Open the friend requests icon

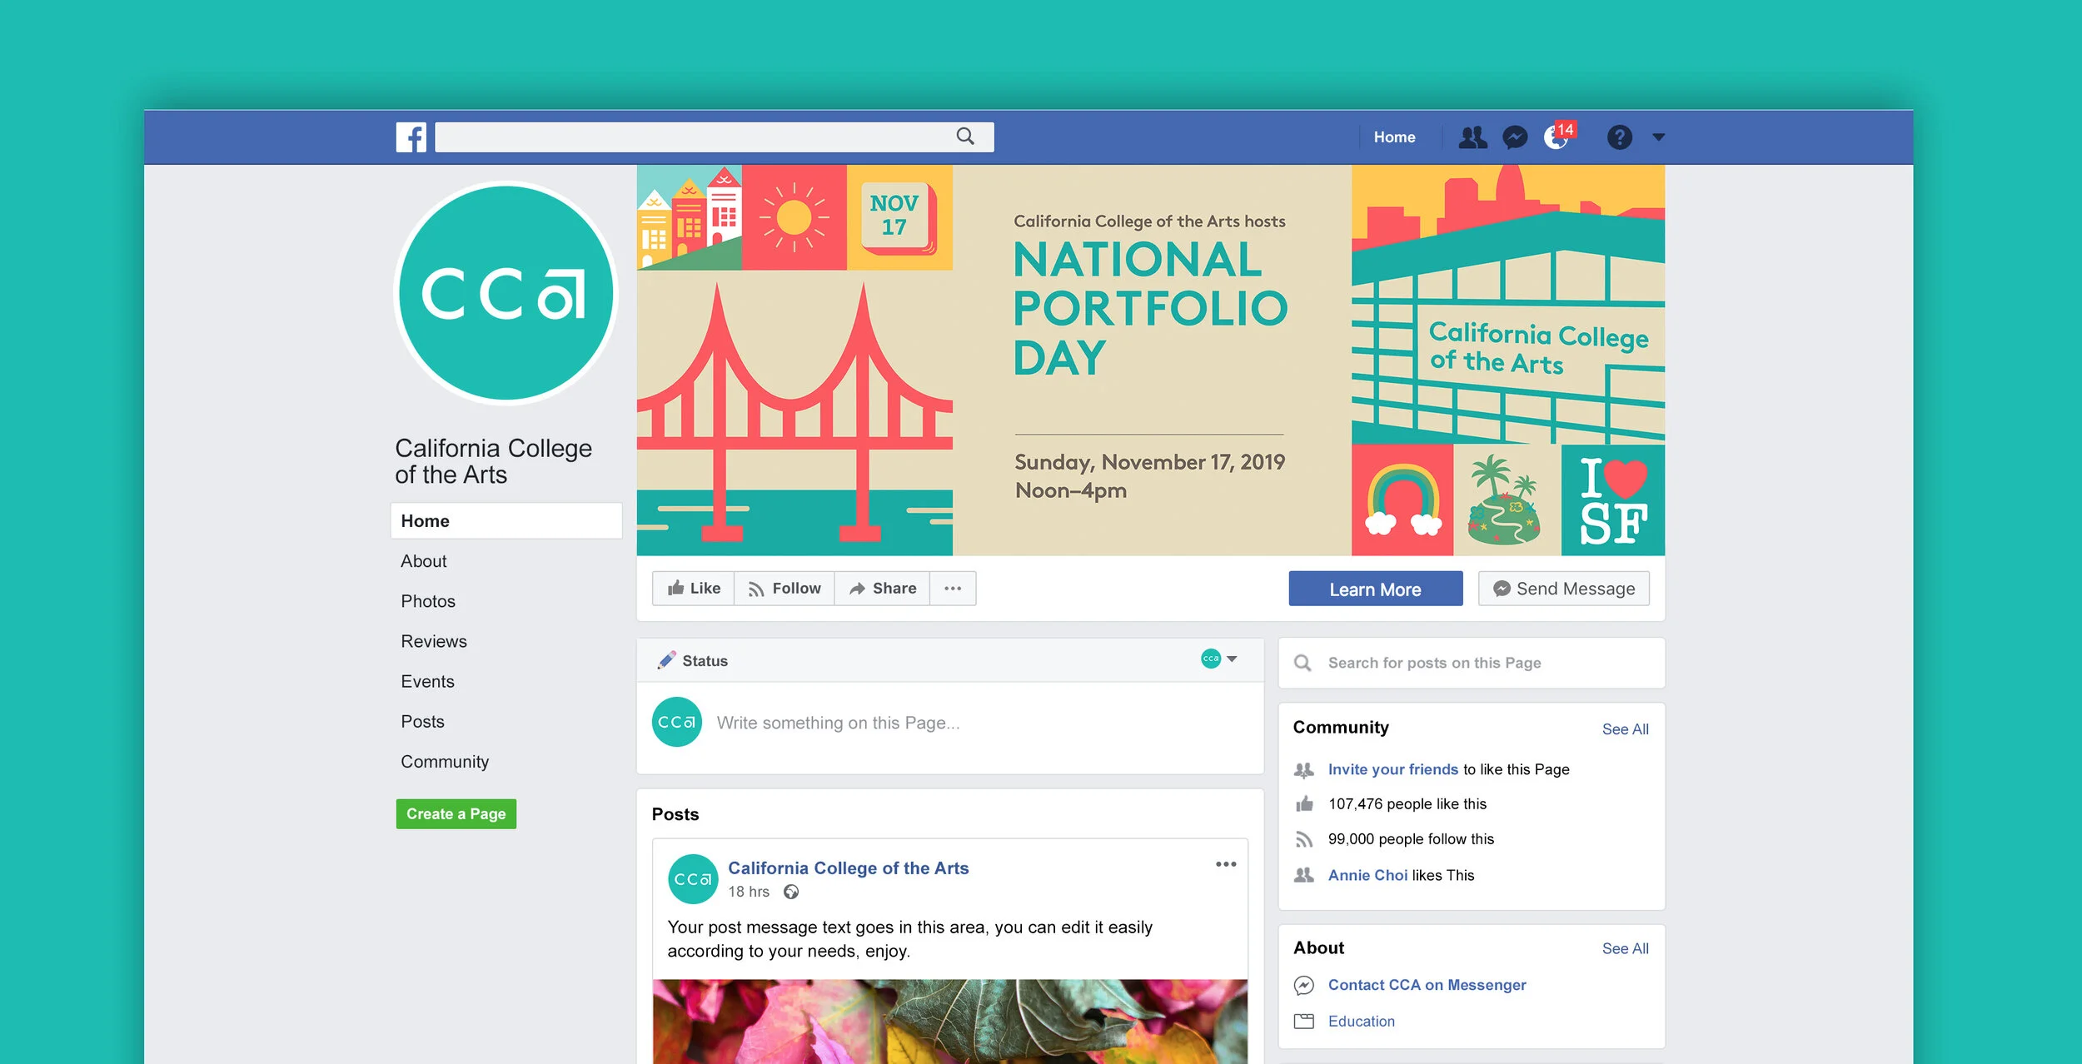point(1472,137)
